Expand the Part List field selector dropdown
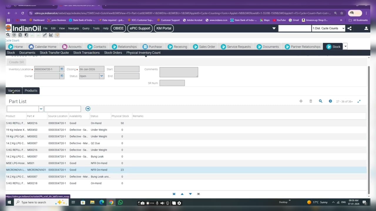This screenshot has height=211, width=376. pyautogui.click(x=41, y=109)
